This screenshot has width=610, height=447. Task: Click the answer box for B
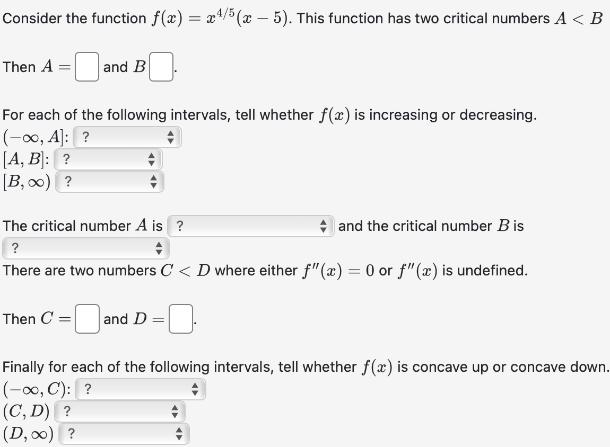(162, 67)
